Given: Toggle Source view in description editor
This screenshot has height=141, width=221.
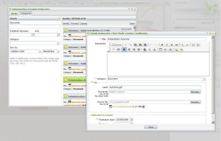Looking at the screenshot, I should [x=117, y=45].
